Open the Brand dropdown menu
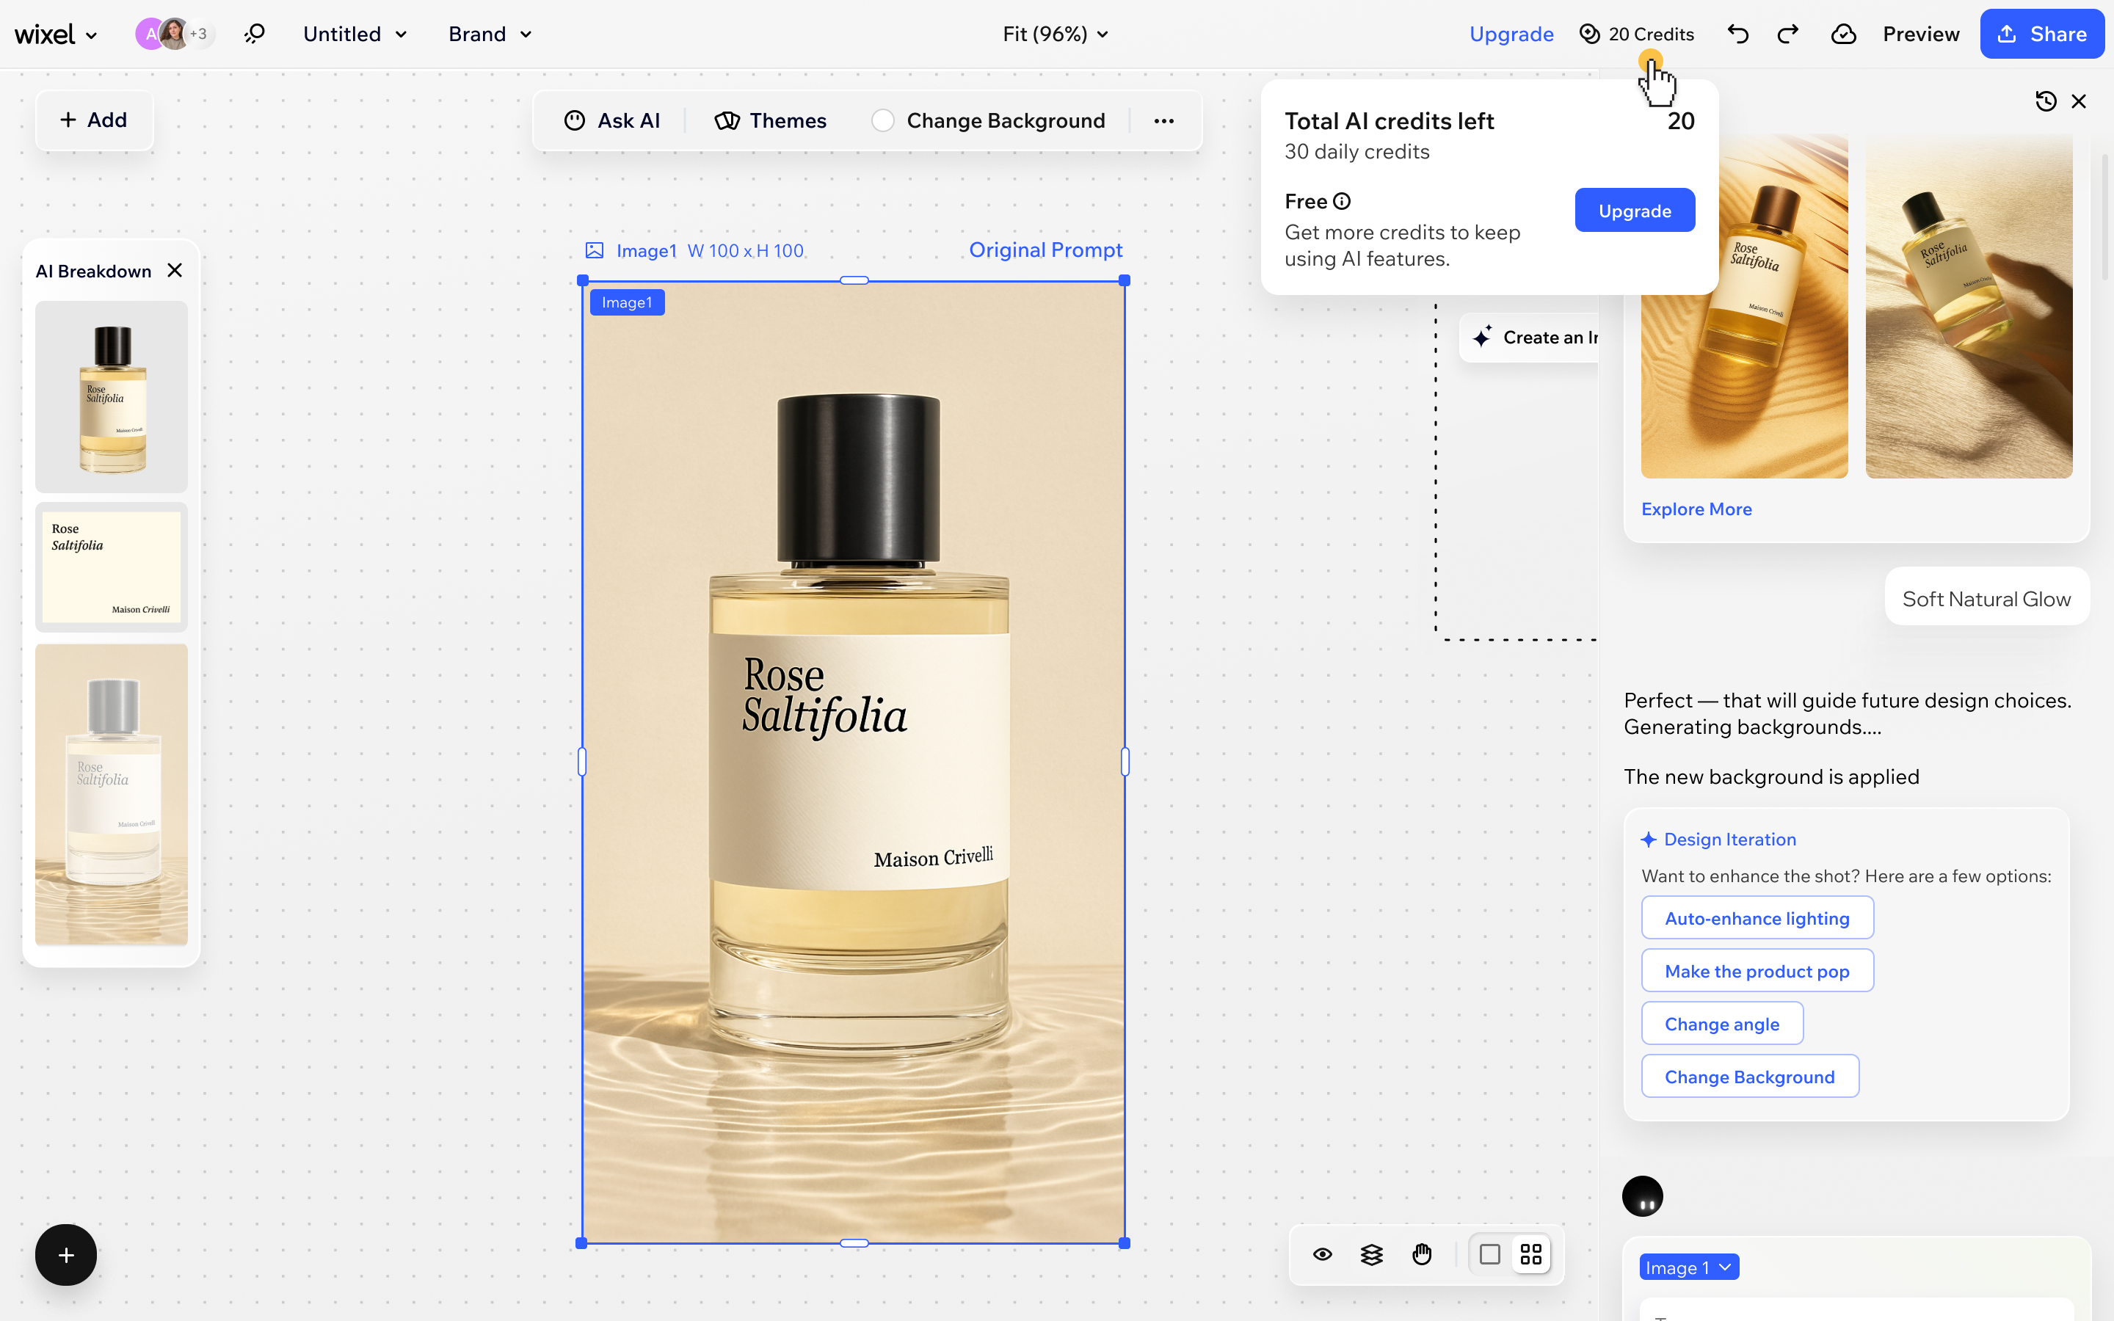Viewport: 2114px width, 1321px height. [x=490, y=34]
